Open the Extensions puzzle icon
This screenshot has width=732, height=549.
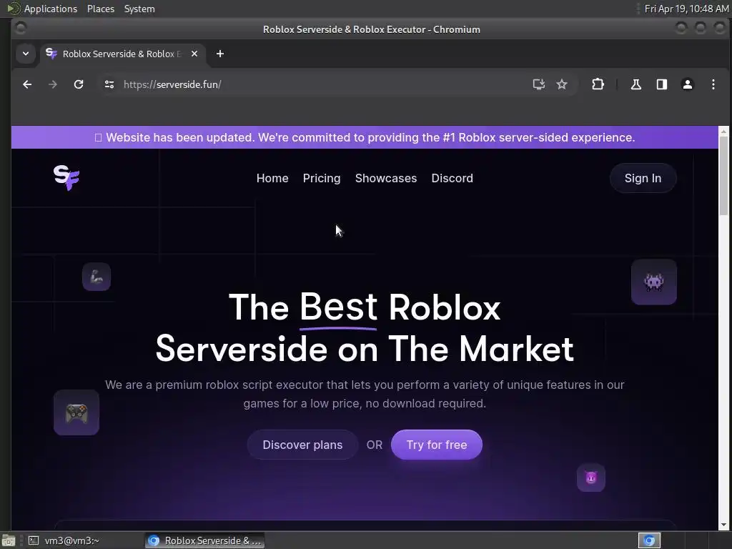click(x=598, y=84)
